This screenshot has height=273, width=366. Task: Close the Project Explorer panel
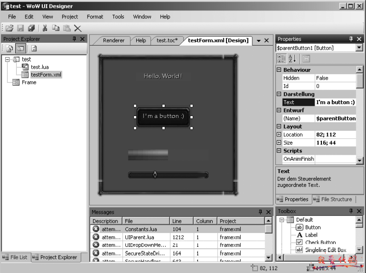(82, 39)
